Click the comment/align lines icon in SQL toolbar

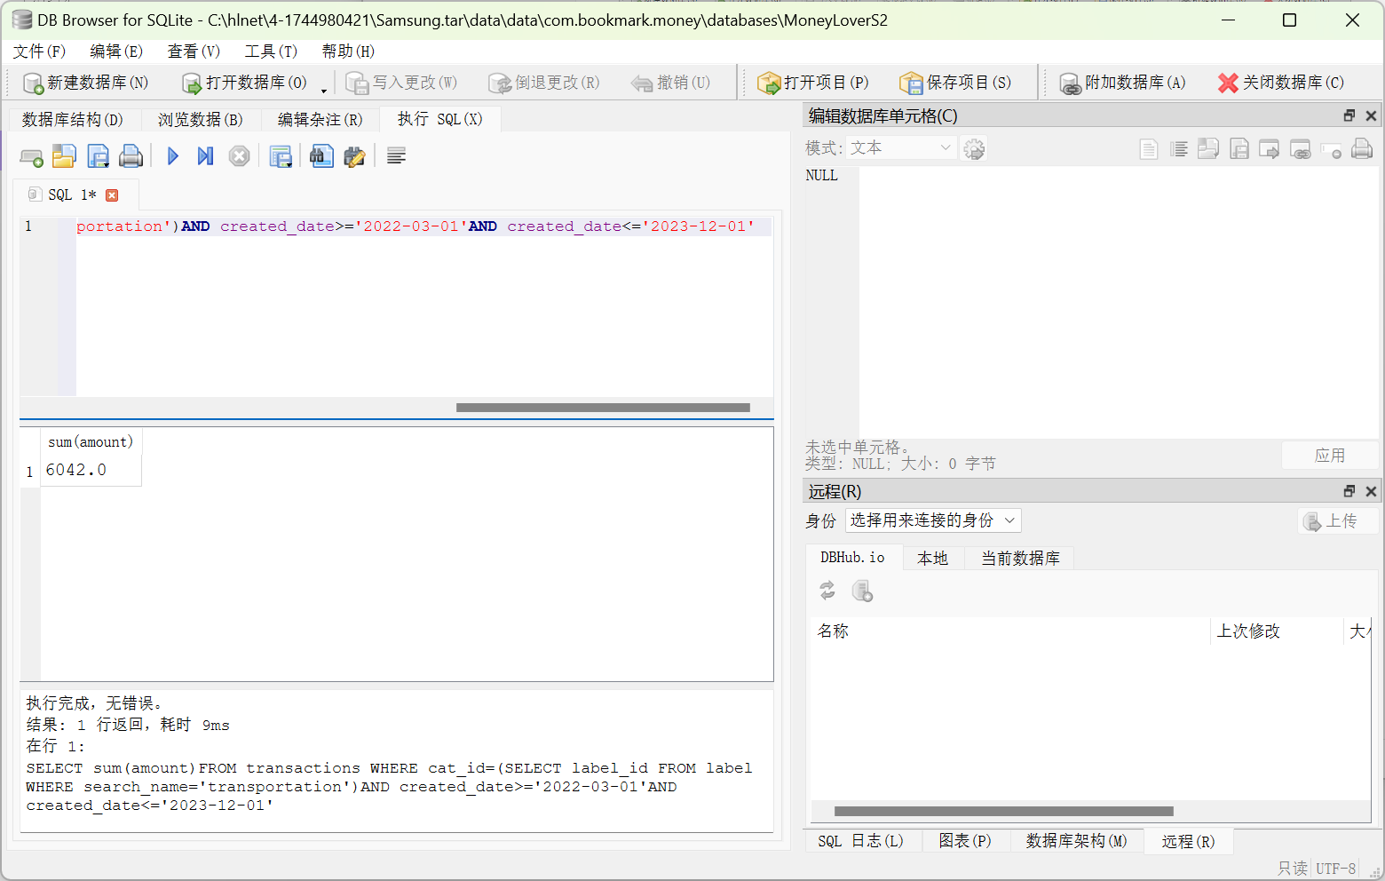tap(396, 156)
